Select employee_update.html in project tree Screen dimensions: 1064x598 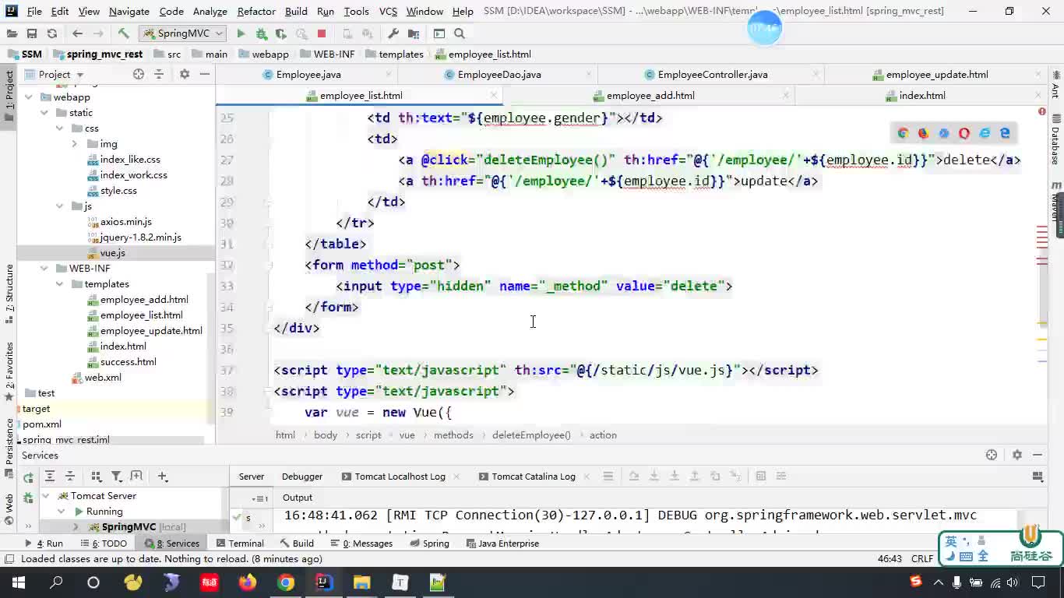point(151,331)
